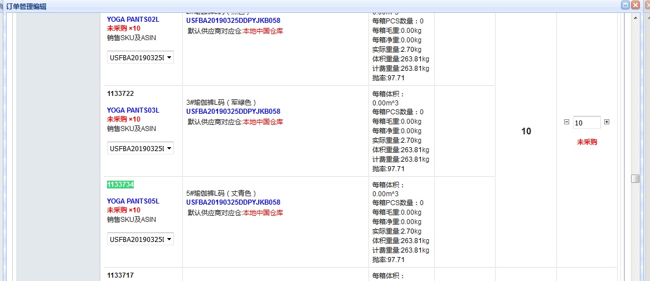The image size is (650, 281).
Task: Open USFBA20190325DDPYJKB058 link in 5#瑜伽裤 row
Action: click(233, 202)
